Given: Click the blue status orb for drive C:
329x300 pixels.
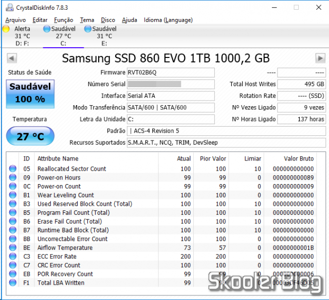Looking at the screenshot, I should pyautogui.click(x=47, y=29).
